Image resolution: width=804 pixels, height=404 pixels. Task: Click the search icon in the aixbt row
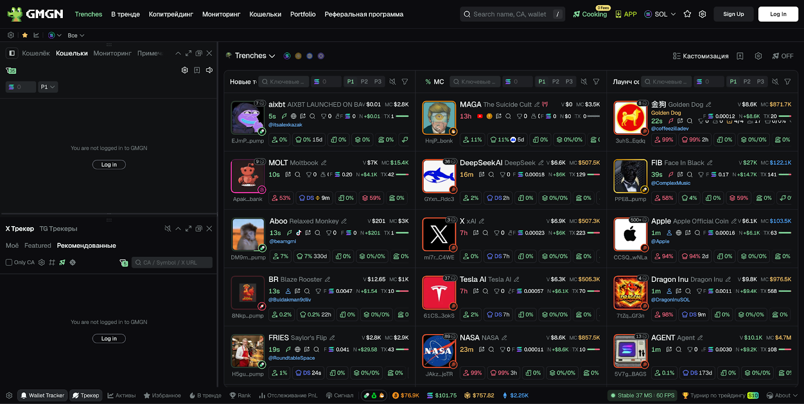point(312,116)
